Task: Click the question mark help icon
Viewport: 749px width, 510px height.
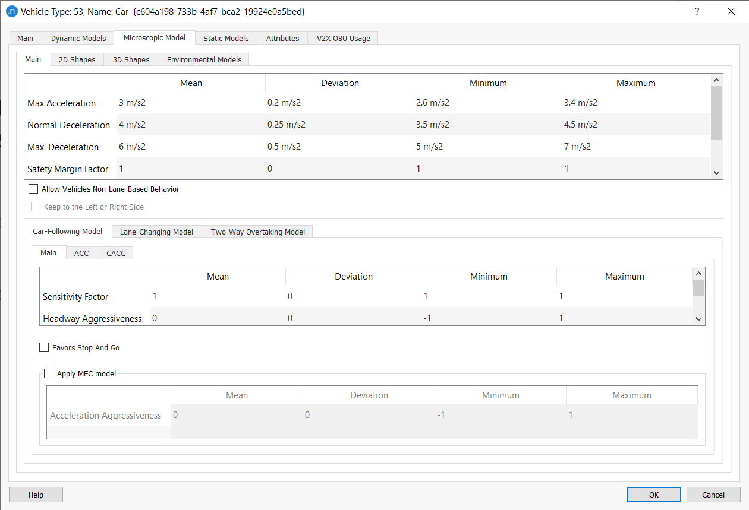Action: pos(697,11)
